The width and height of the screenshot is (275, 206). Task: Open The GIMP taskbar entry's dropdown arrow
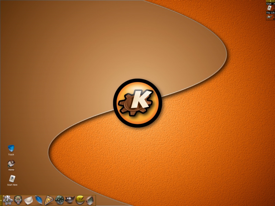click(274, 19)
